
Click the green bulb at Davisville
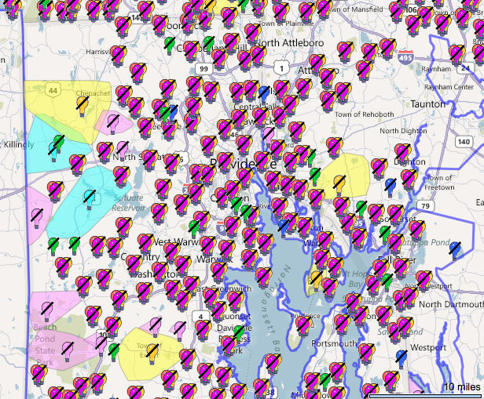click(x=238, y=335)
